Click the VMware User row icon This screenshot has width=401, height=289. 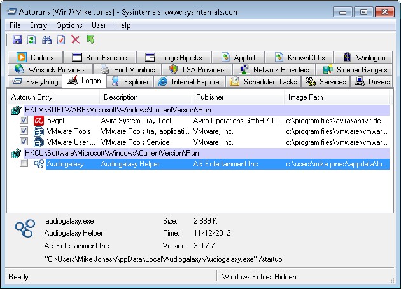pos(39,142)
